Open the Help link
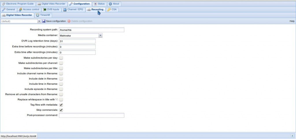The image size is (296, 139). [292, 21]
